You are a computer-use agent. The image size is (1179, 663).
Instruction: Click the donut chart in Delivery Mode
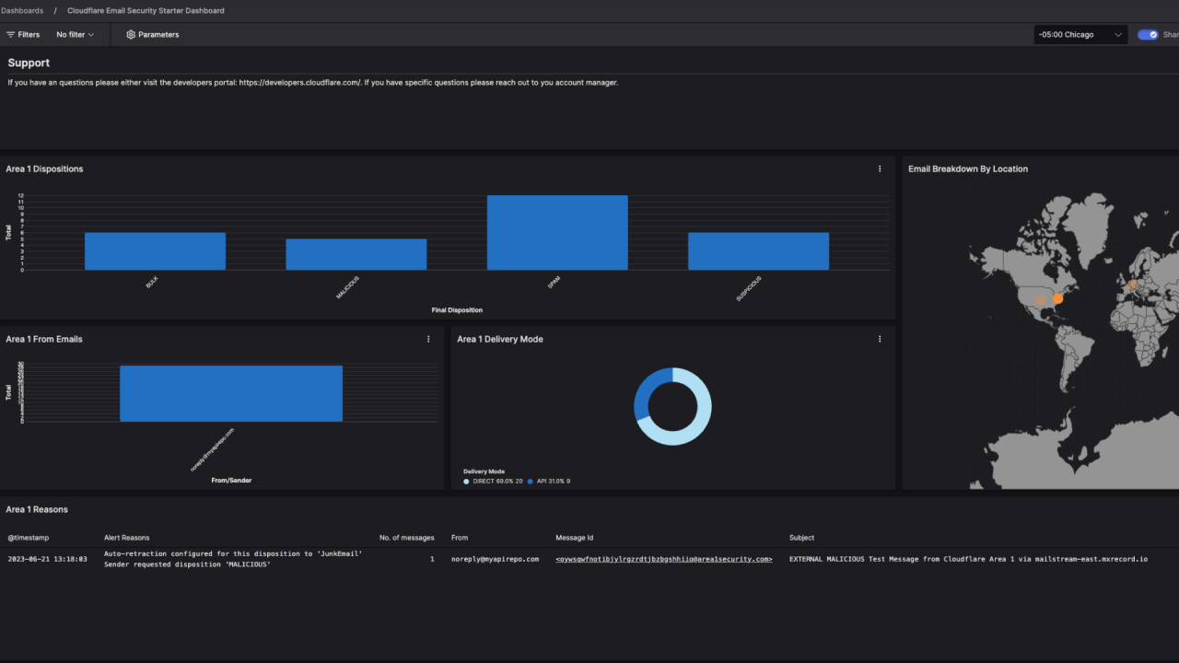pos(672,406)
